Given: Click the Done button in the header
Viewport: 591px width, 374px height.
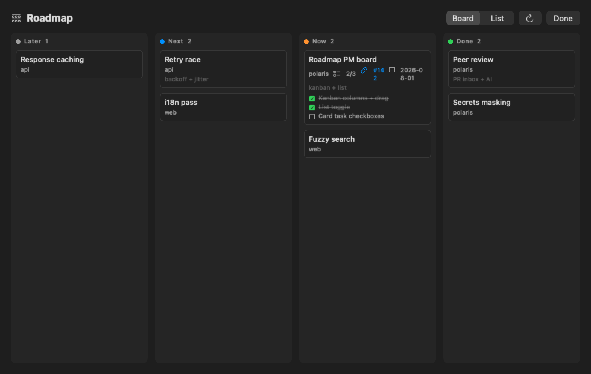Looking at the screenshot, I should (563, 18).
